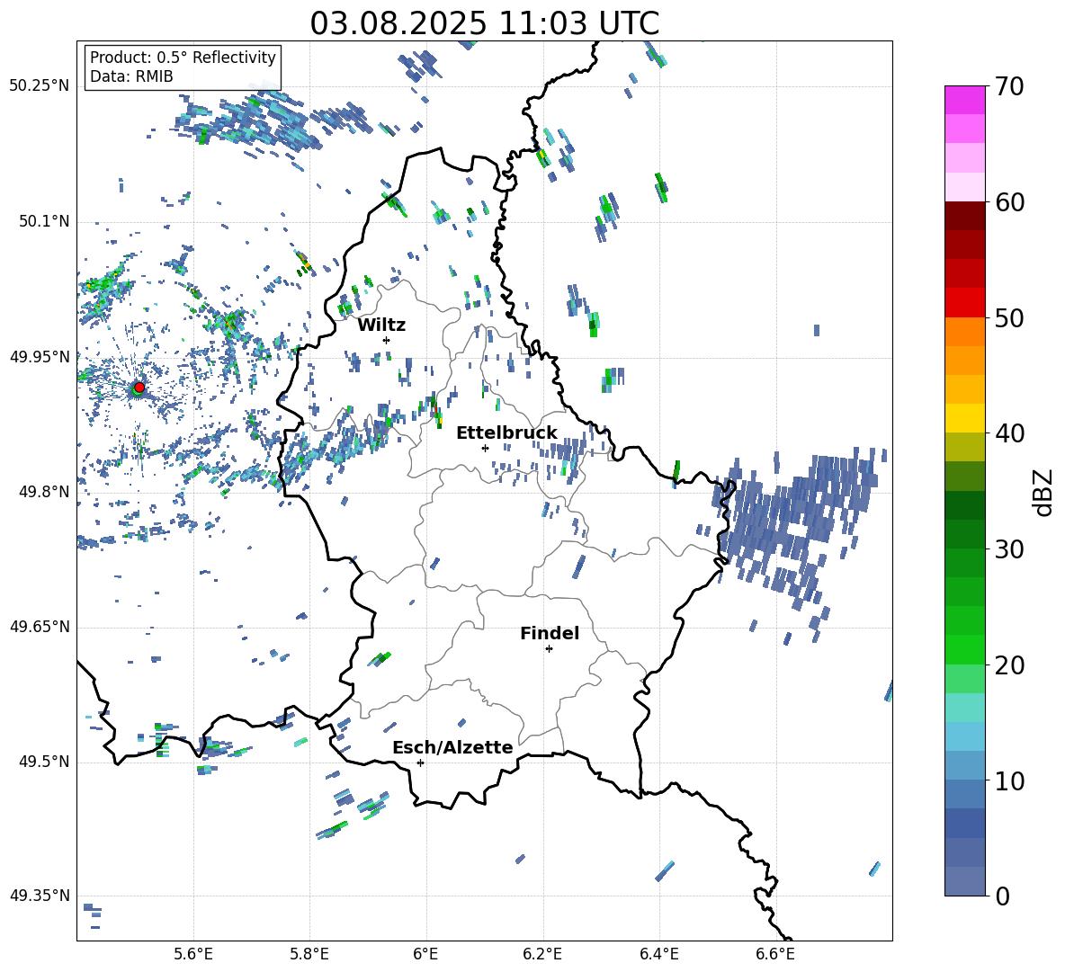Click the colorbar tick label 30
The image size is (1065, 972).
tap(1009, 549)
